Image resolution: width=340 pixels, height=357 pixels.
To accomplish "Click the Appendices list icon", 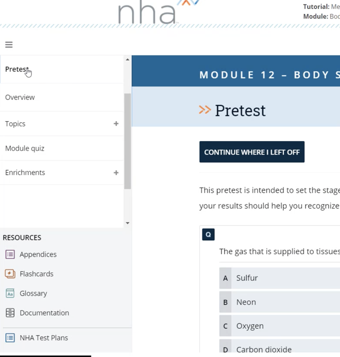I will click(10, 254).
